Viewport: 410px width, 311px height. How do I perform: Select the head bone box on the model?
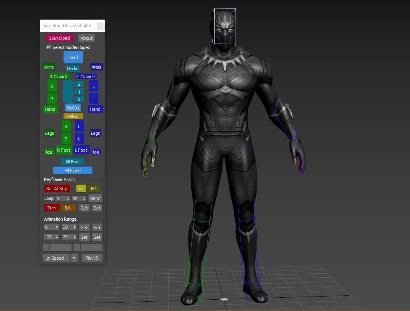pos(225,26)
